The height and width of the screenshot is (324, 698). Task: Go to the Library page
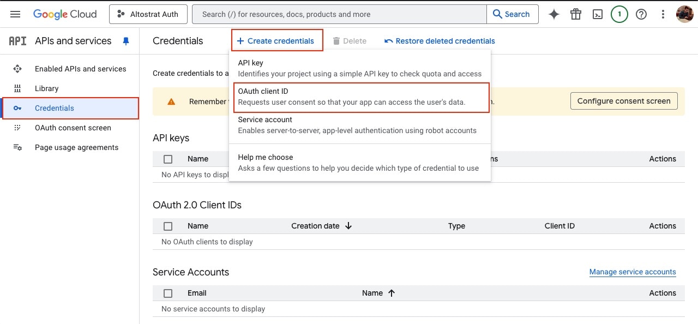click(x=46, y=88)
